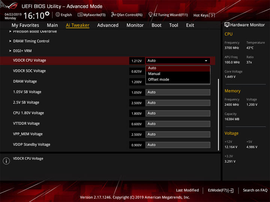The image size is (270, 202).
Task: Select the CPU 1.80V Voltage label
Action: 28,113
